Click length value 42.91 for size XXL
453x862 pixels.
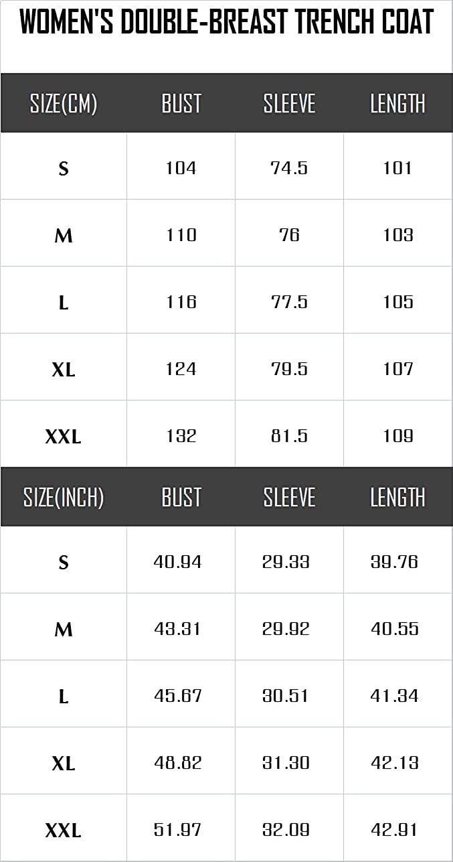(x=394, y=830)
